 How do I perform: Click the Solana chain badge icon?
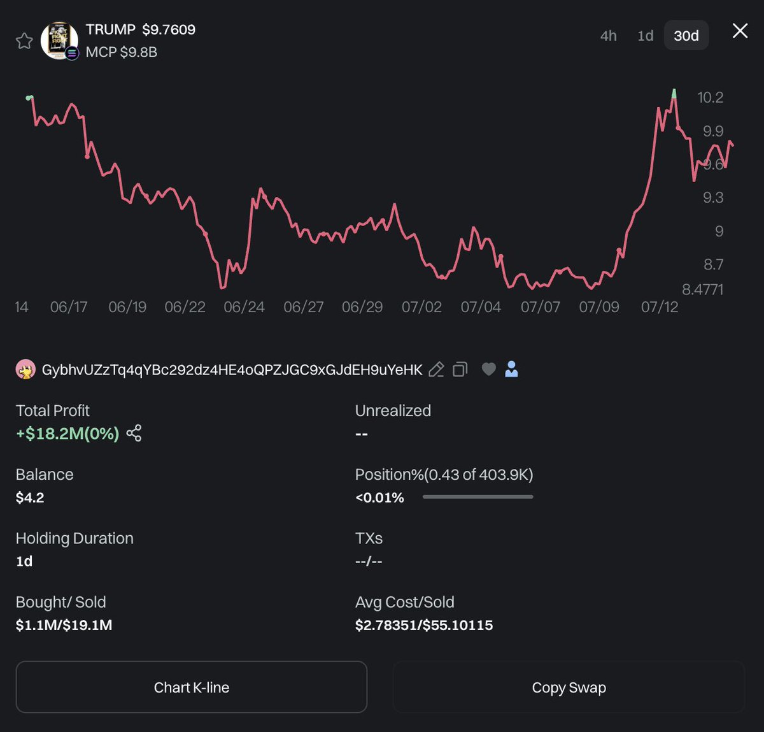pyautogui.click(x=72, y=54)
